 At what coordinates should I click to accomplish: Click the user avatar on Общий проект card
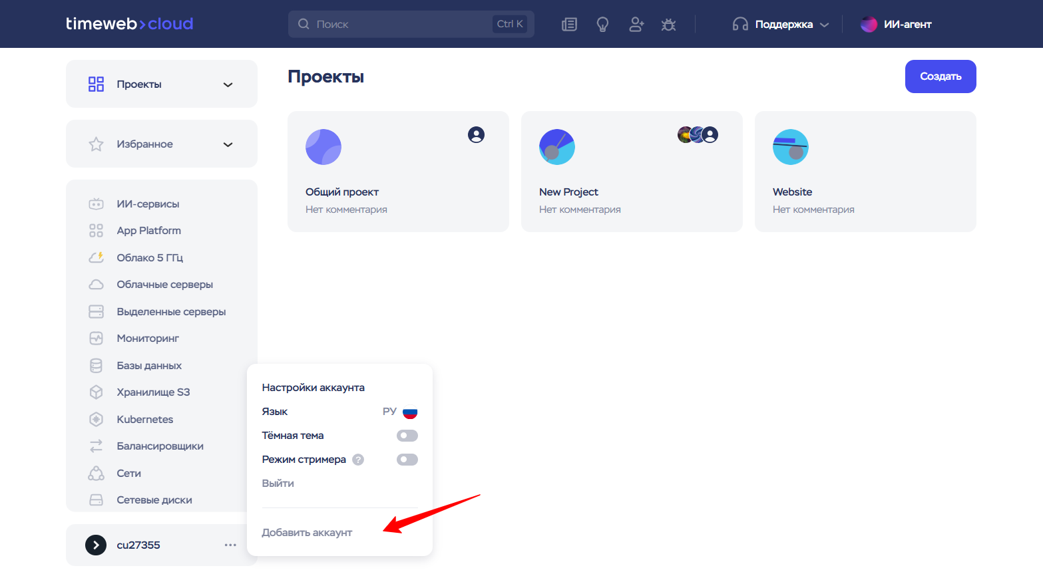(477, 135)
